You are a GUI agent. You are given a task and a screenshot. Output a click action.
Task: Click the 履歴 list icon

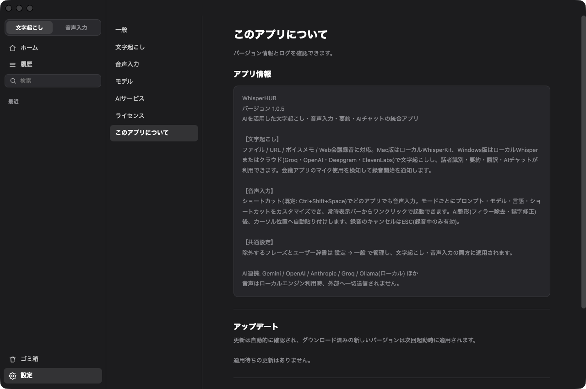click(12, 65)
